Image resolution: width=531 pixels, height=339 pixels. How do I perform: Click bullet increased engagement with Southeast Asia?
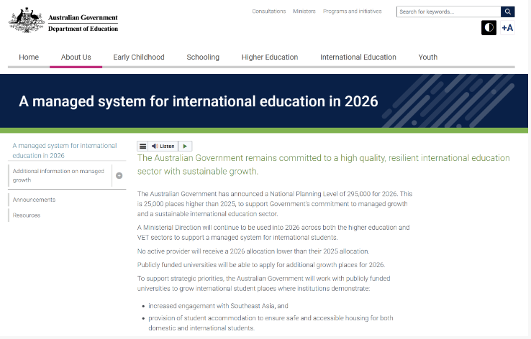[218, 306]
